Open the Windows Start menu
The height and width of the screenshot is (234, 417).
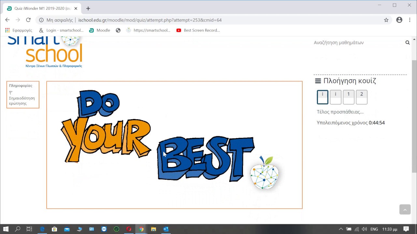(6, 229)
